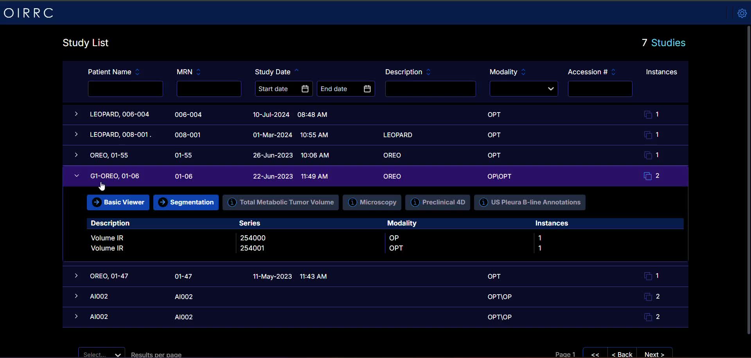Open the settings gear icon
This screenshot has height=358, width=751.
(742, 13)
